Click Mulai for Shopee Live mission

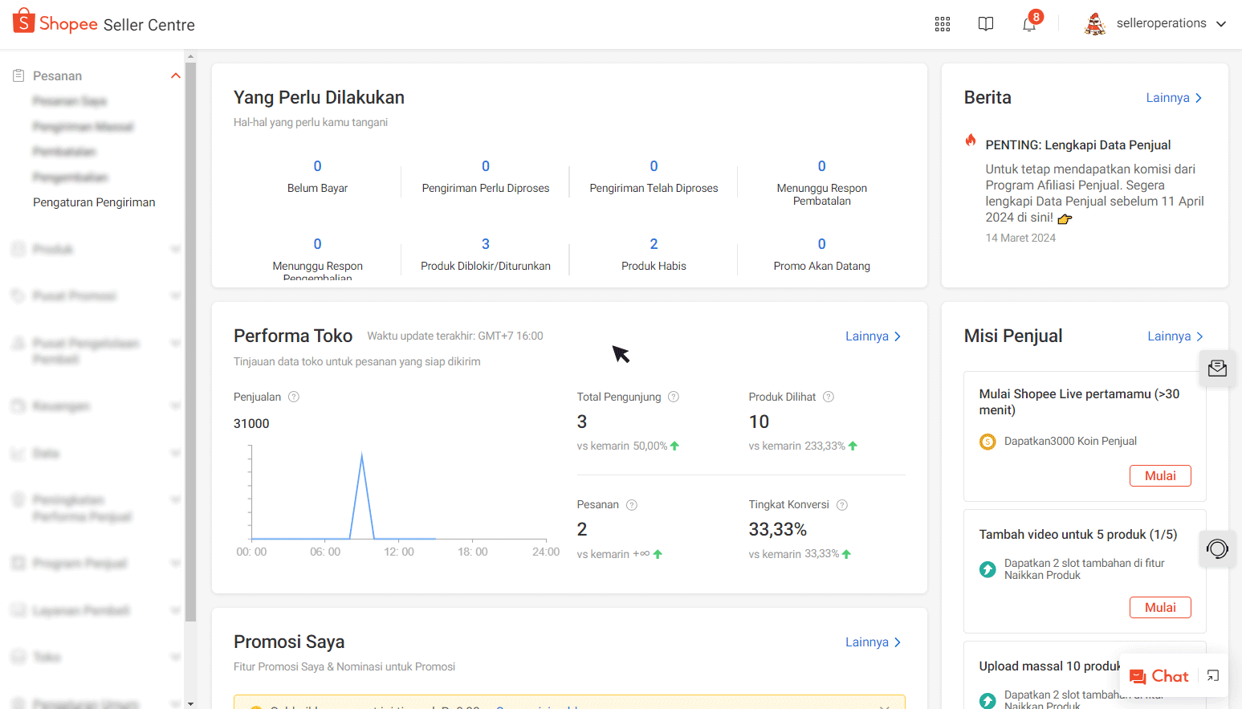[1160, 475]
